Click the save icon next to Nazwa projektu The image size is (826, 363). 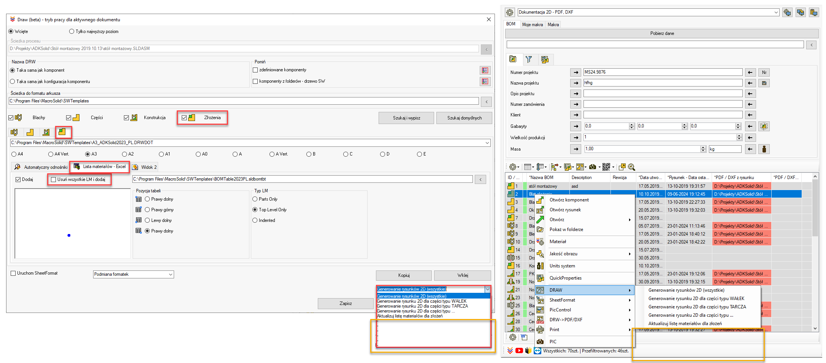click(x=764, y=83)
